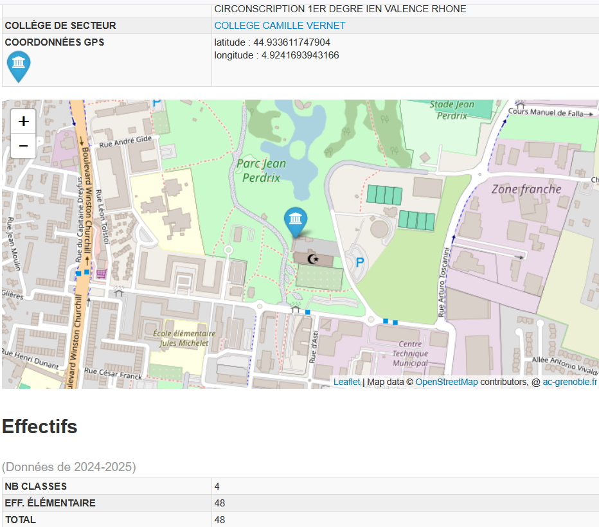599x527 pixels.
Task: Click the Effectifs section heading
Action: [40, 427]
